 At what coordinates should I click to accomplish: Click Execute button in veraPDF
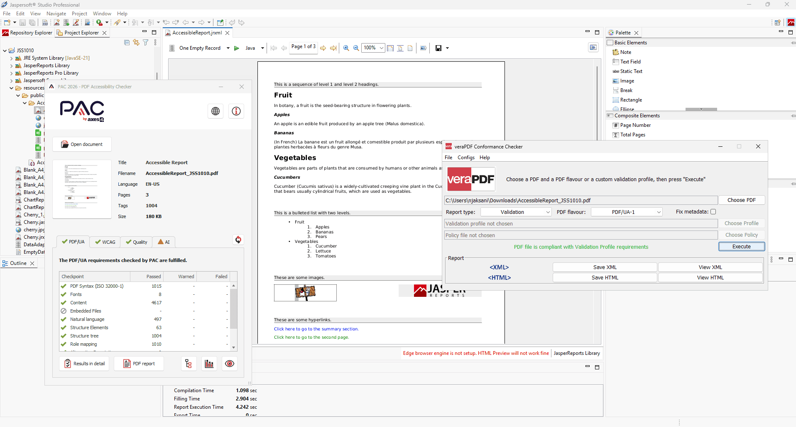(742, 247)
